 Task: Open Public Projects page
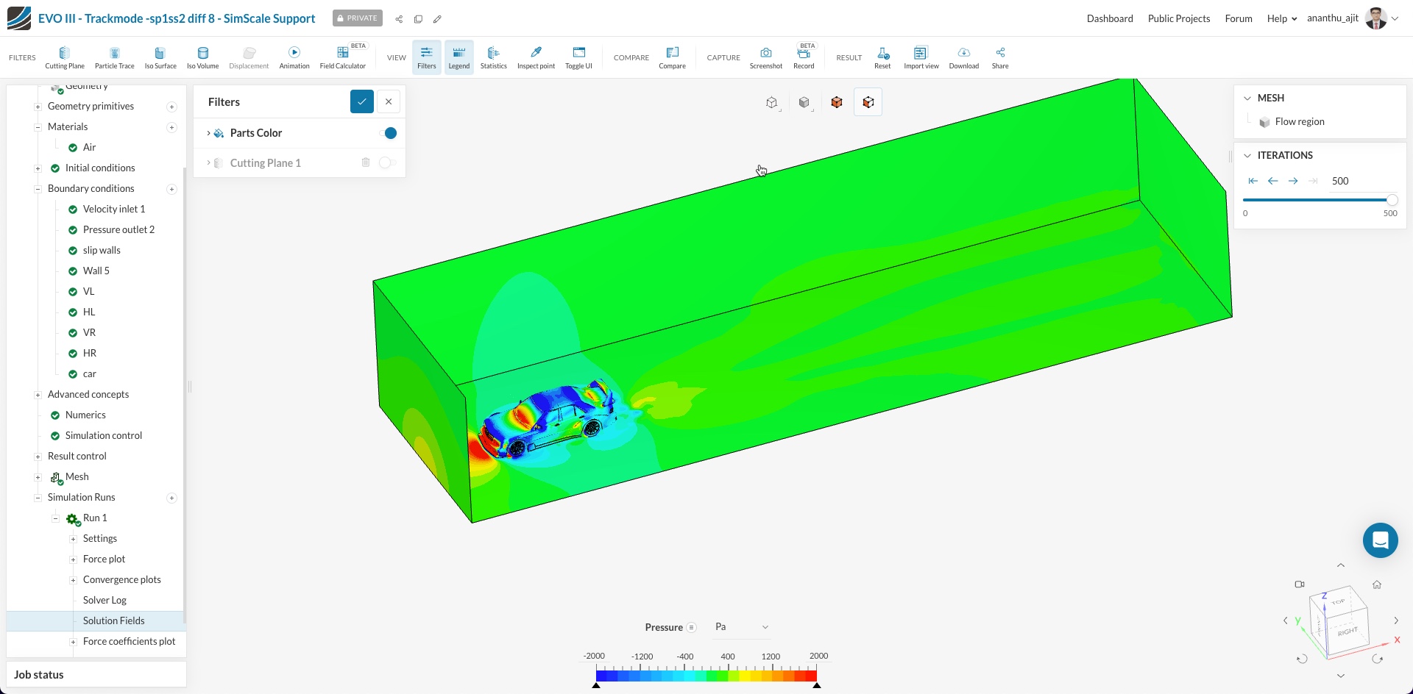[x=1179, y=18]
